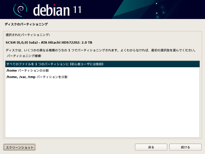
Task: Click the Debian swirl logo
Action: (x=20, y=10)
